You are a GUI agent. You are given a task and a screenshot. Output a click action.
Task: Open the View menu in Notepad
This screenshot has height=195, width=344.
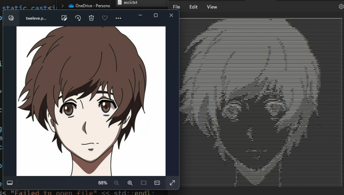[x=212, y=7]
